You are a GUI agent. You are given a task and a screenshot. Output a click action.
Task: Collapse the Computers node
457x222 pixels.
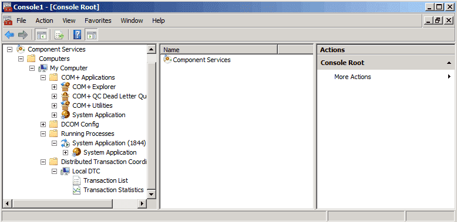21,59
